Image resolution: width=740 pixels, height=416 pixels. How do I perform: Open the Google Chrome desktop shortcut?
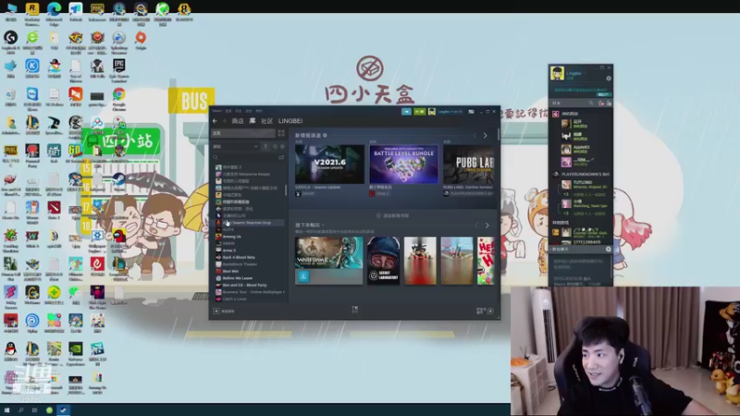(x=119, y=98)
